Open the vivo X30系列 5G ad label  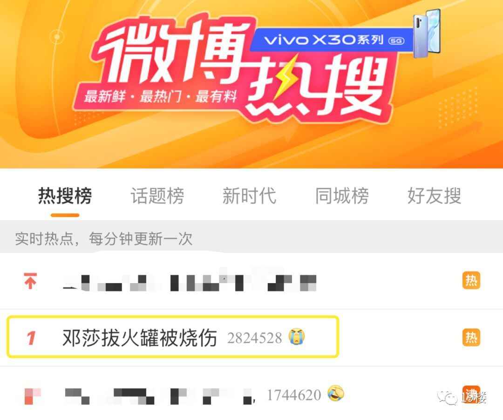point(332,40)
